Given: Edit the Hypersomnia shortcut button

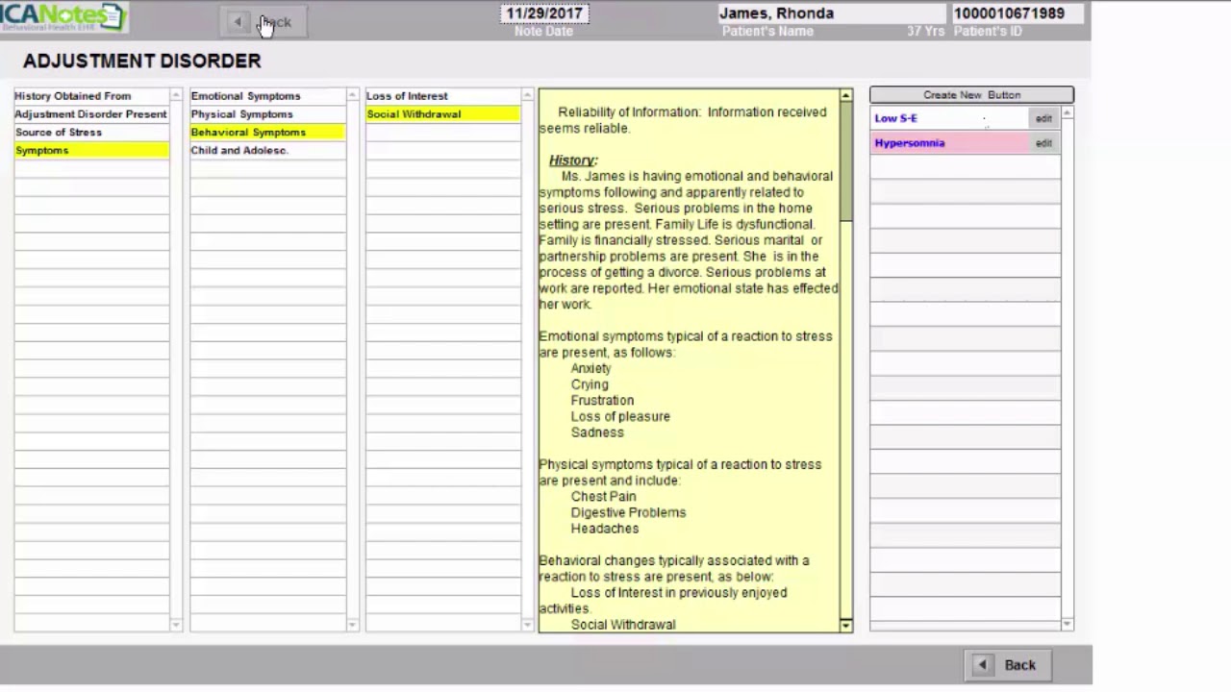Looking at the screenshot, I should click(x=1043, y=143).
